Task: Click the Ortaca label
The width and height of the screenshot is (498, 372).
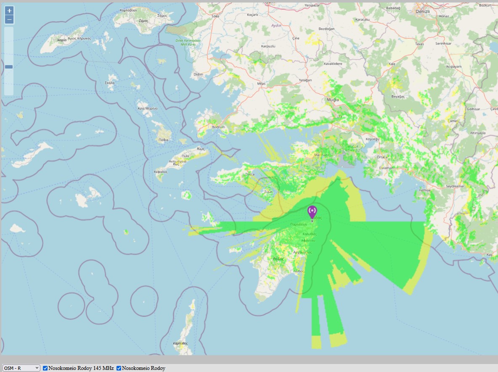Action: 382,157
